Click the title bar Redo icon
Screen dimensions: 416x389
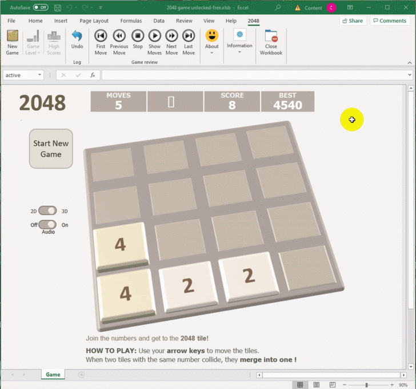click(x=85, y=7)
